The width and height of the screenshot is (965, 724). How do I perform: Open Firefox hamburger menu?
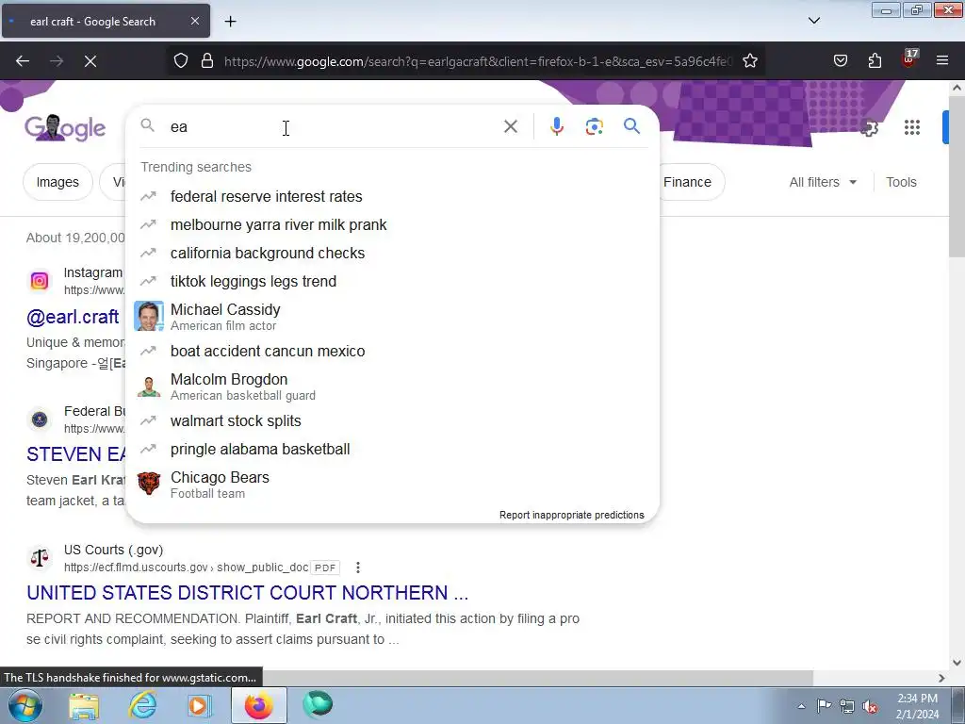[x=942, y=61]
